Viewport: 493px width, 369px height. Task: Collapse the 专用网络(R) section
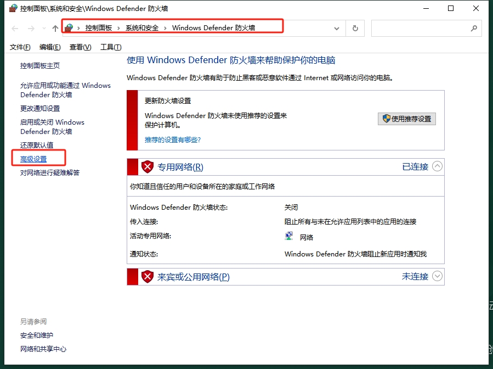[x=437, y=166]
